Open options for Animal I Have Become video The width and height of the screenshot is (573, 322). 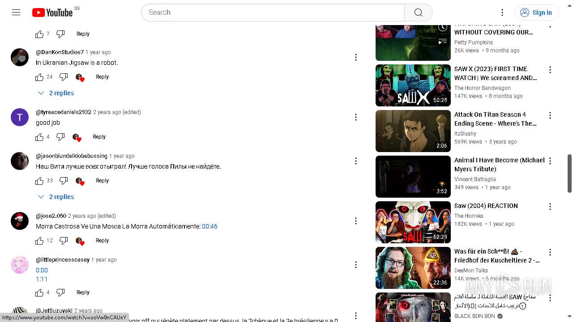click(x=550, y=161)
